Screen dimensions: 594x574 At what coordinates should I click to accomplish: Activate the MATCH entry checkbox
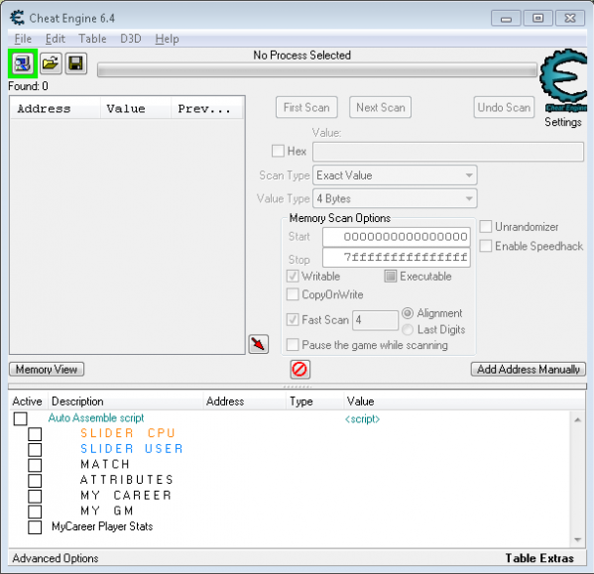click(x=35, y=465)
